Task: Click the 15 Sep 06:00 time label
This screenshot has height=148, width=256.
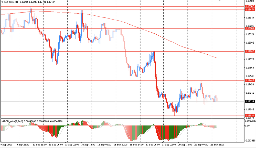Action: point(104,145)
